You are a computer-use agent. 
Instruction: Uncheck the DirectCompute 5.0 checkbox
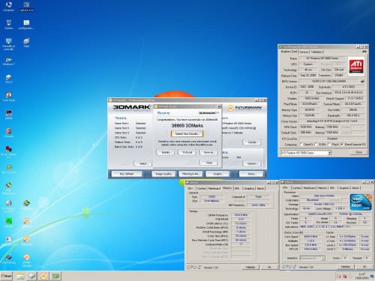coord(342,145)
